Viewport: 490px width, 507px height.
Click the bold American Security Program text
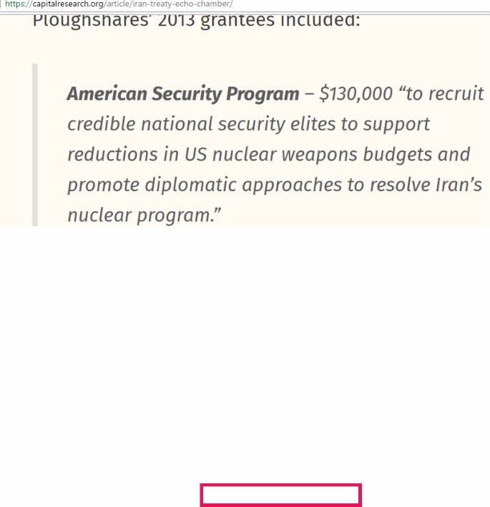tap(183, 94)
